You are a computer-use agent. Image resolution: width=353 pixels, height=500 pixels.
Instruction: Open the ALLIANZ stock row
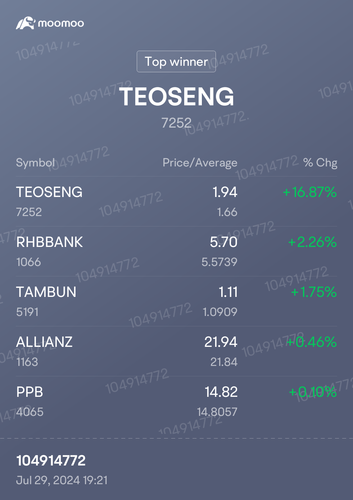[x=176, y=351]
